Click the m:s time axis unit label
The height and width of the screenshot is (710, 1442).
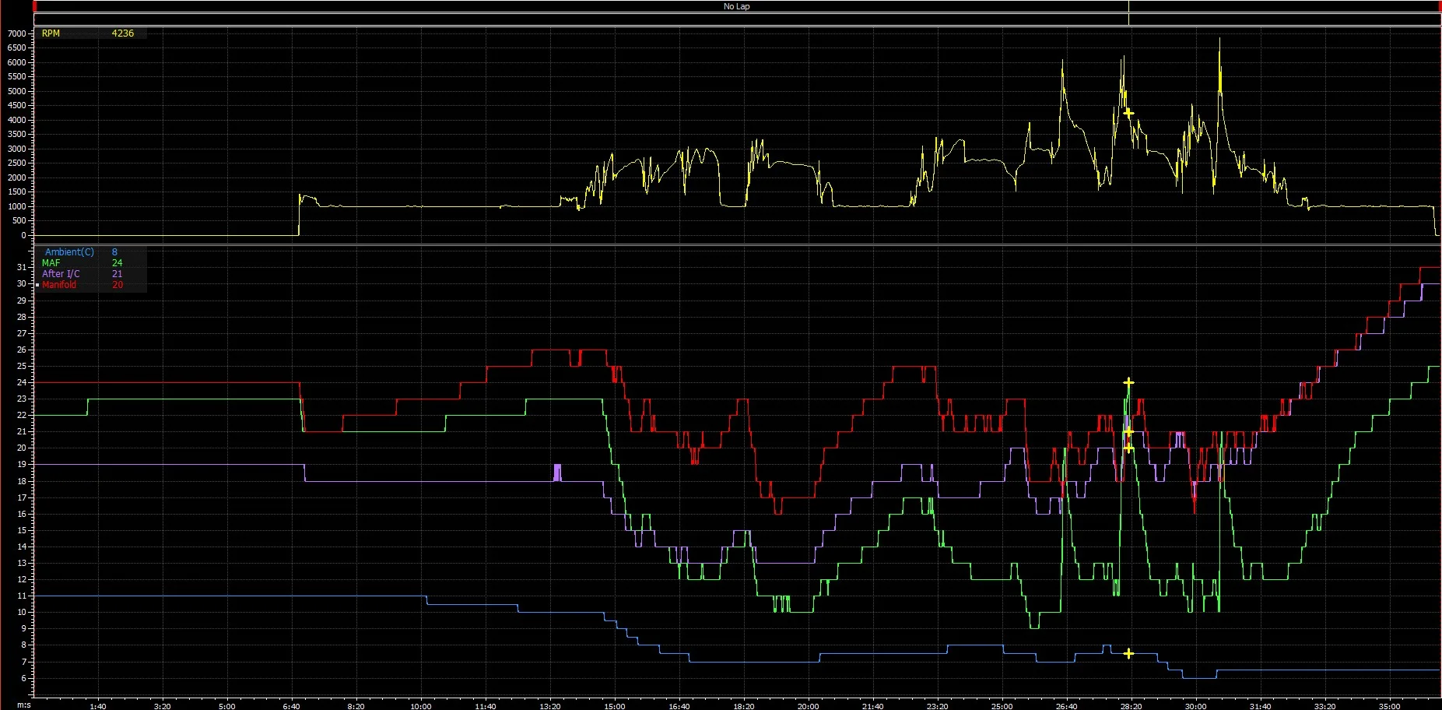pyautogui.click(x=24, y=705)
